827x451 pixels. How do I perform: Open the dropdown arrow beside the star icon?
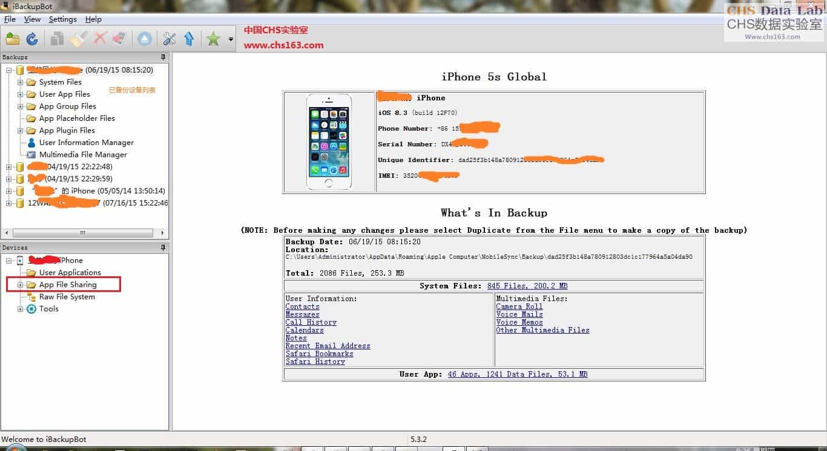231,40
